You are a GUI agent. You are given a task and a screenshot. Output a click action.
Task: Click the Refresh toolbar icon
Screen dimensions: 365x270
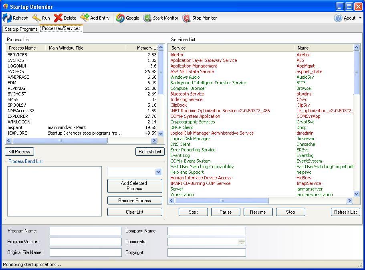click(7, 18)
